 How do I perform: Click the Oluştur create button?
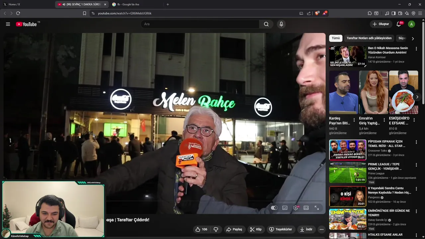point(381,24)
